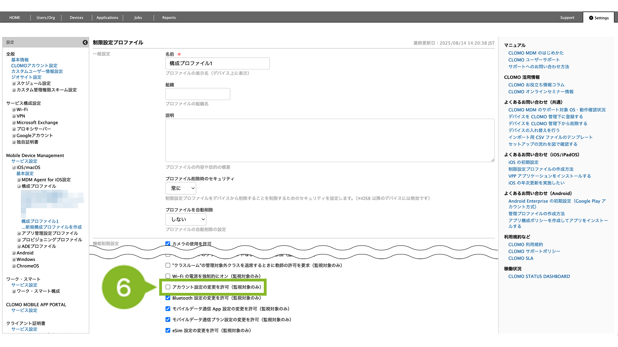
Task: Click the 名前 profile name field
Action: point(217,64)
